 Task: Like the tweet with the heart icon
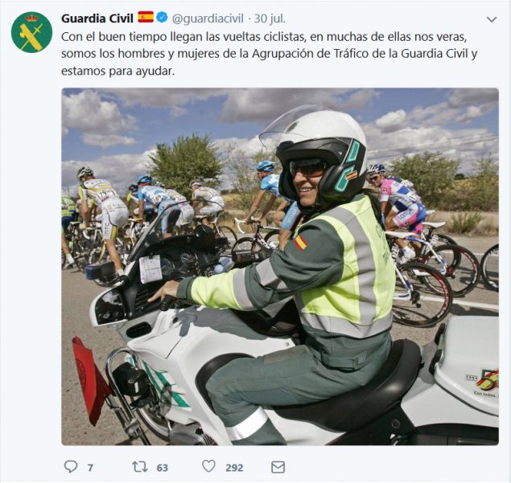(x=208, y=466)
